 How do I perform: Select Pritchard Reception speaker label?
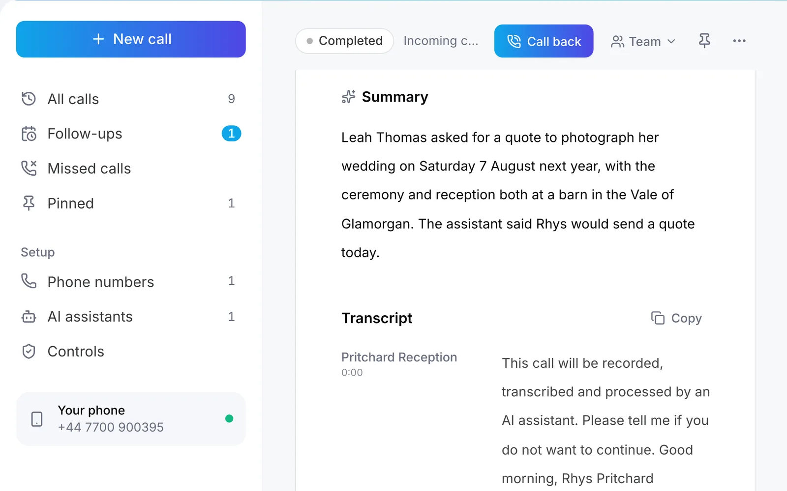point(399,357)
